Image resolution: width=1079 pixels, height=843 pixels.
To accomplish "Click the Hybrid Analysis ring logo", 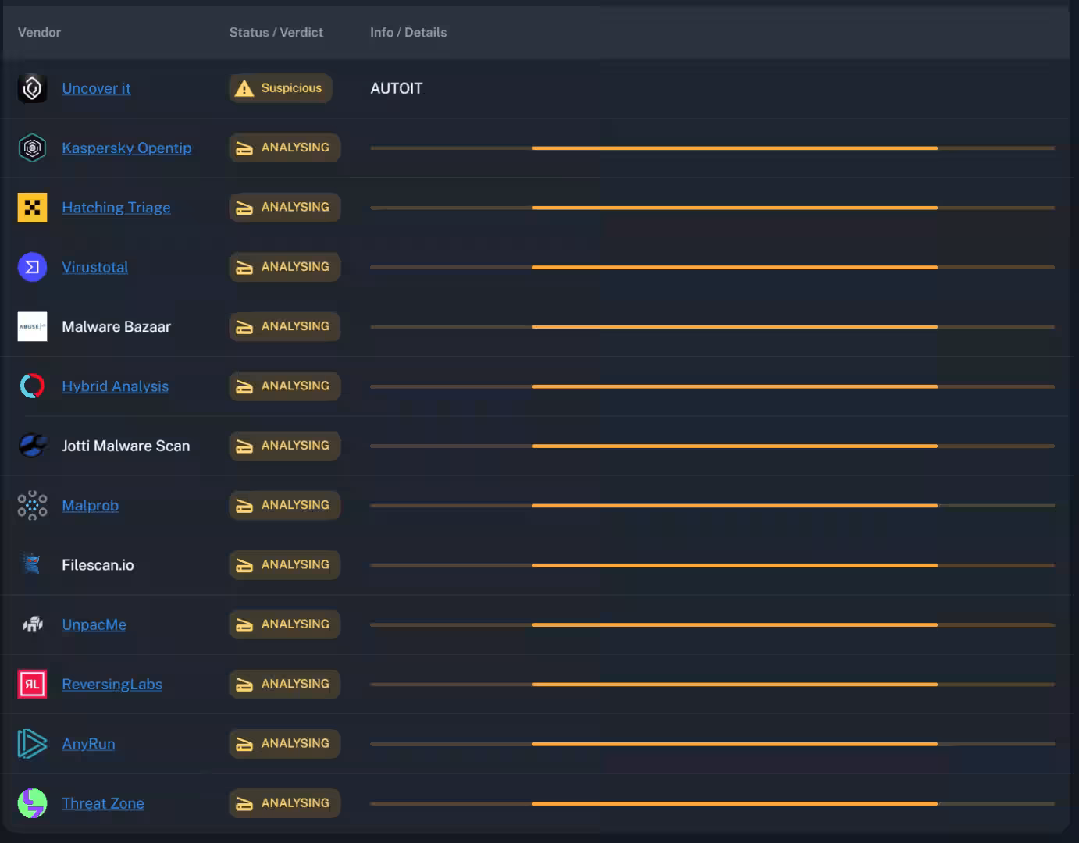I will (x=32, y=386).
